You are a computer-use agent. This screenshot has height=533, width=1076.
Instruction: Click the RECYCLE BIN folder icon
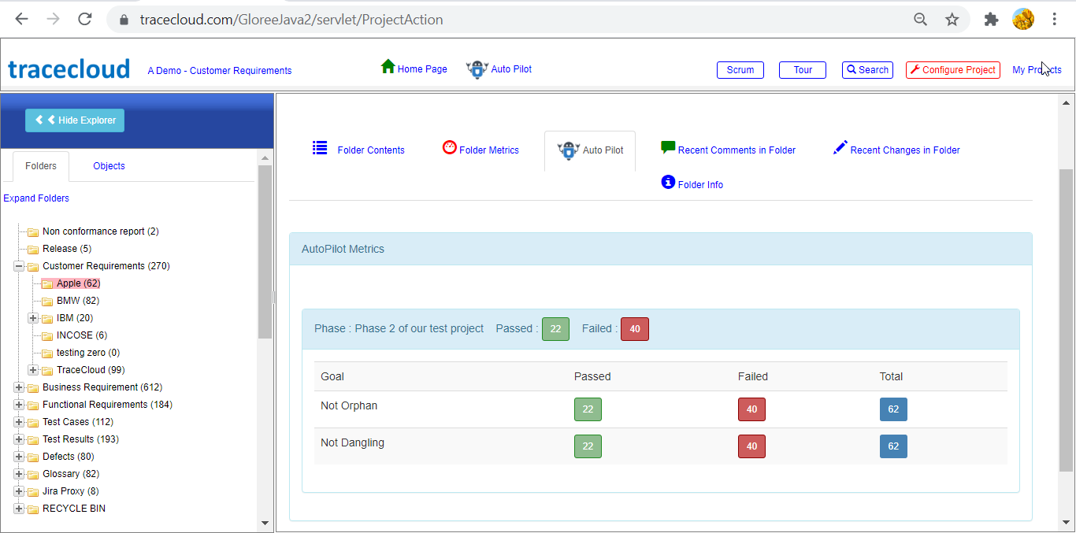point(33,509)
